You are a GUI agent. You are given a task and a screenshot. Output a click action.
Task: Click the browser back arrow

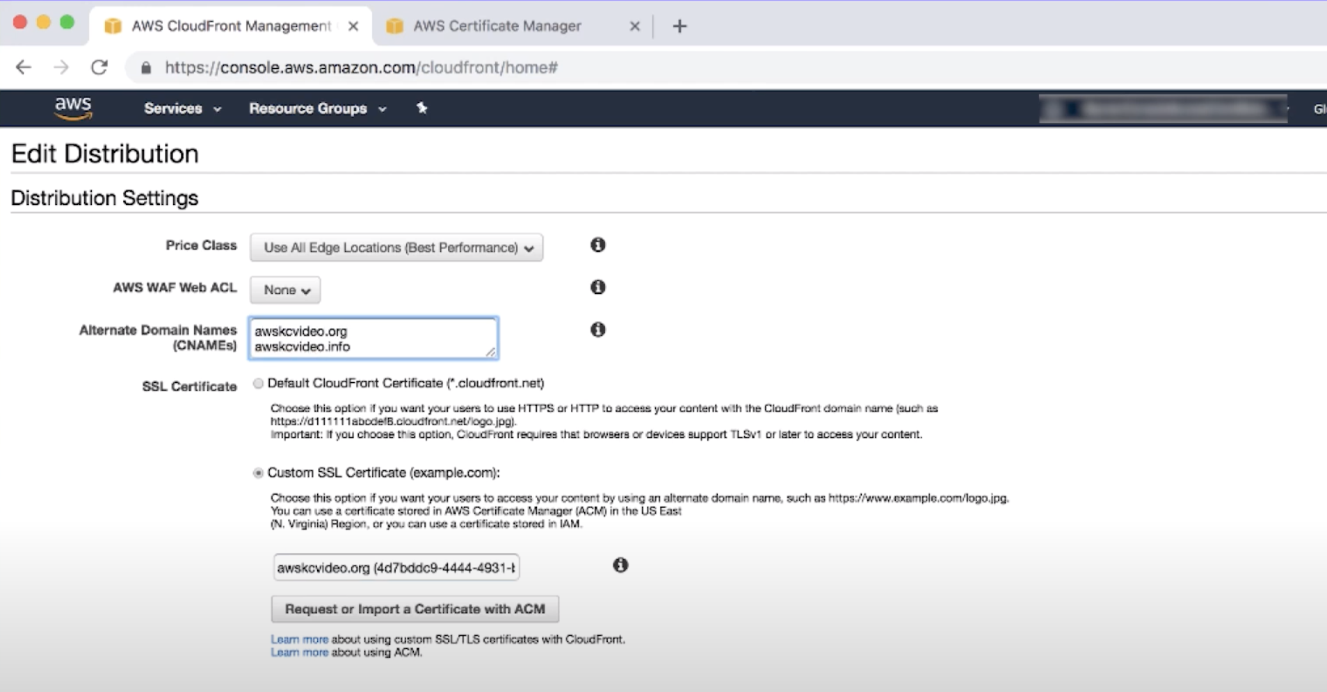click(x=24, y=67)
